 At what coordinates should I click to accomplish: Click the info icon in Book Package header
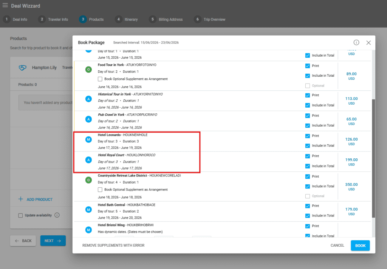(356, 43)
